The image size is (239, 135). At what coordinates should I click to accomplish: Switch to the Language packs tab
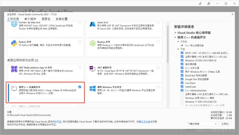tap(46, 19)
